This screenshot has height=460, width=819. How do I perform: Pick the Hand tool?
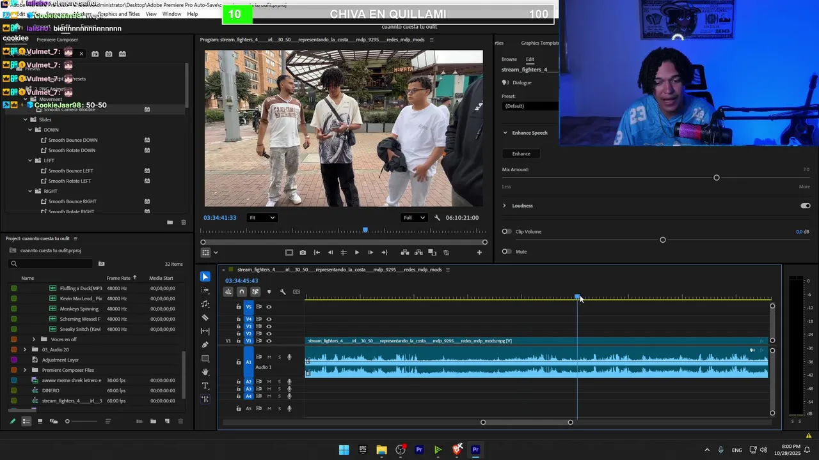point(205,372)
